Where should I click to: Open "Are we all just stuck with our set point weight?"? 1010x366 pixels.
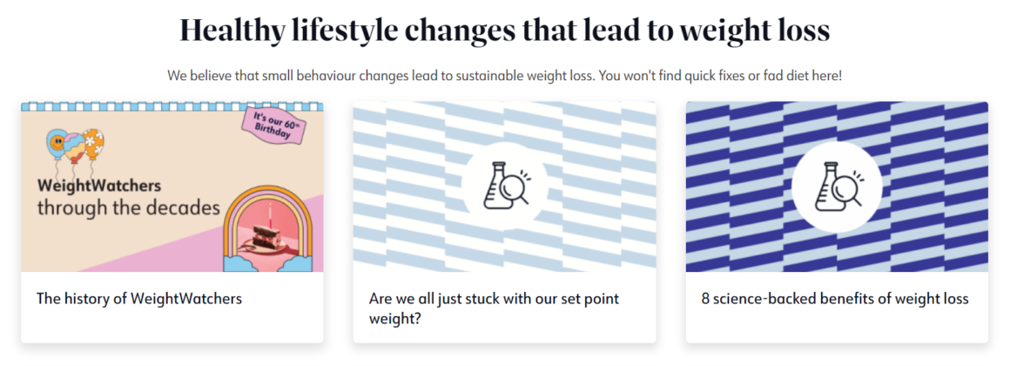tap(494, 308)
